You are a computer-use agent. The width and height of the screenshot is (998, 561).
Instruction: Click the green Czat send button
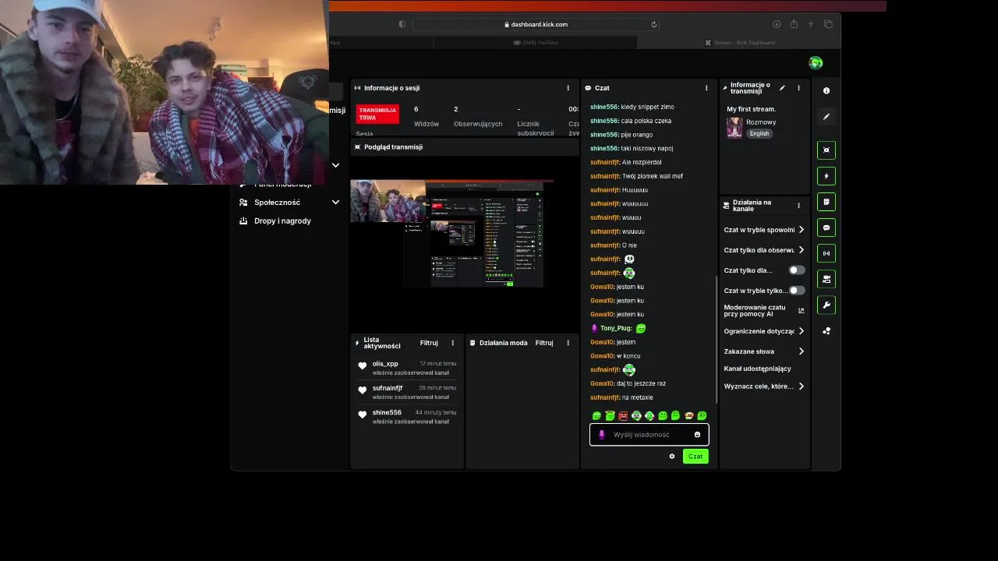[695, 457]
